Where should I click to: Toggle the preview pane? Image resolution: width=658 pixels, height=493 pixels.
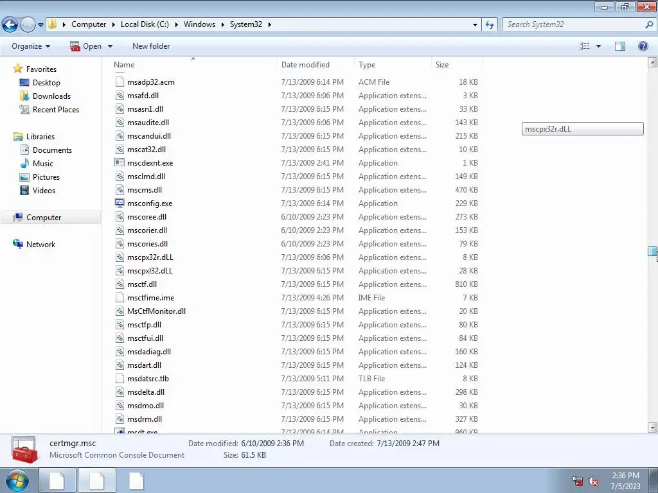pos(620,46)
